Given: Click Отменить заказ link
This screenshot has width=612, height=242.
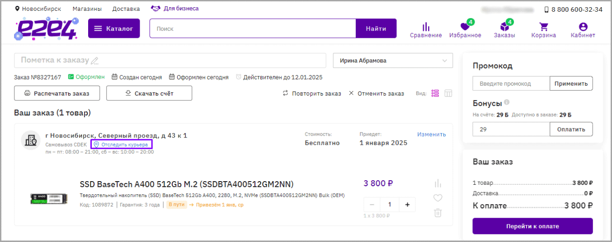Looking at the screenshot, I should click(x=376, y=93).
